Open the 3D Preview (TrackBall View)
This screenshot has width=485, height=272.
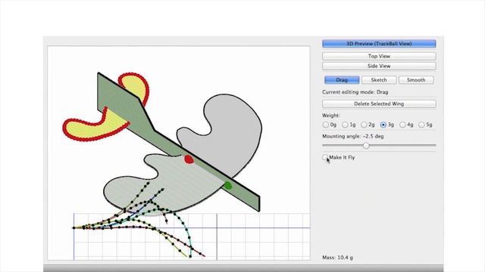point(379,44)
